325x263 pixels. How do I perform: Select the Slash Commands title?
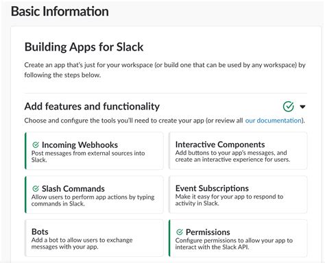73,189
